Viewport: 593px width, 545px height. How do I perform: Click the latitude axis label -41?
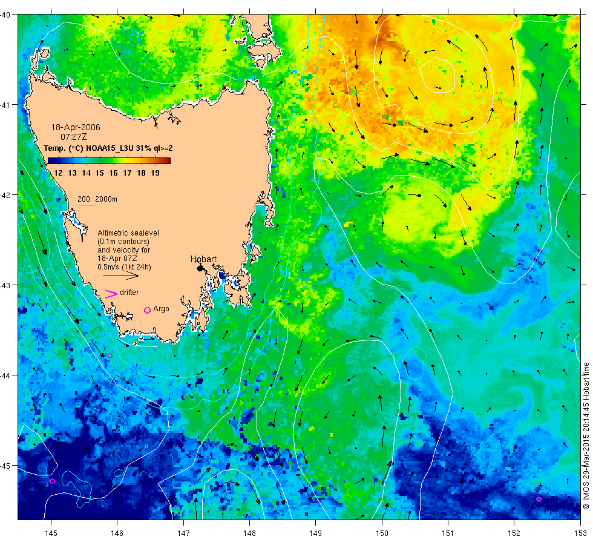[x=5, y=104]
